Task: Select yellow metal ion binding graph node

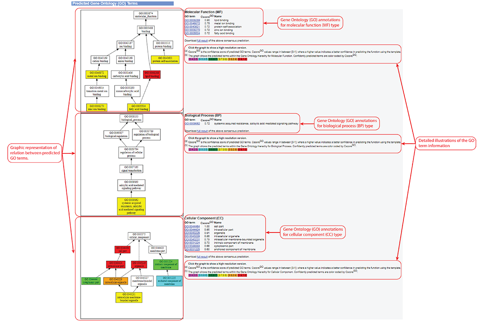Action: click(x=96, y=74)
